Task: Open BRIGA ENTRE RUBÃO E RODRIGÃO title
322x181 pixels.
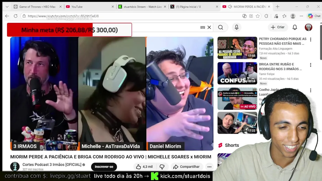Action: 280,67
